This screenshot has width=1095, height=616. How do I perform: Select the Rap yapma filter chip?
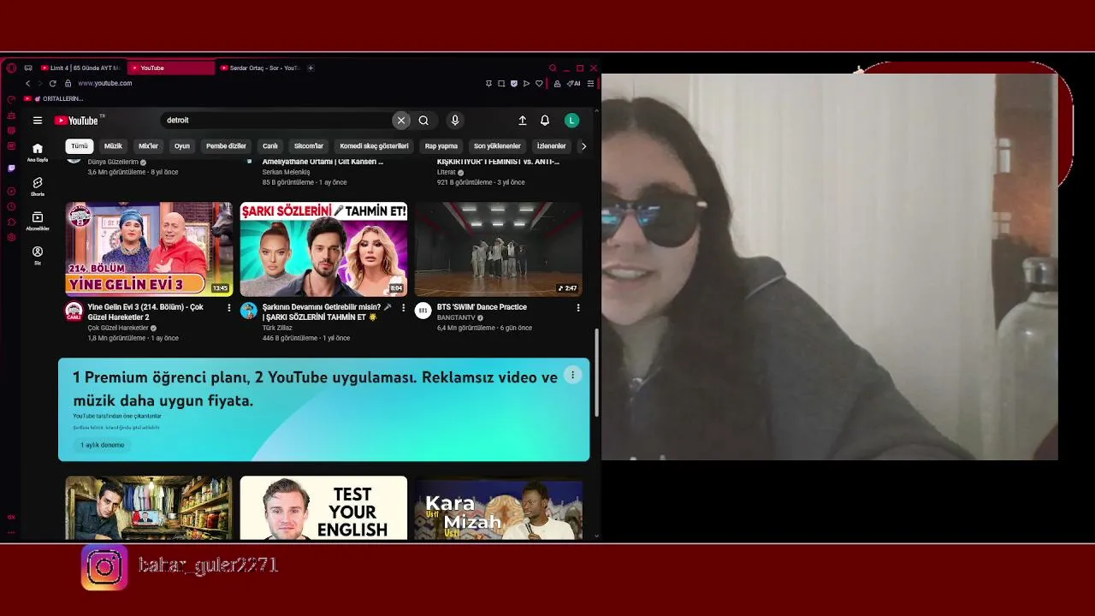pyautogui.click(x=441, y=146)
